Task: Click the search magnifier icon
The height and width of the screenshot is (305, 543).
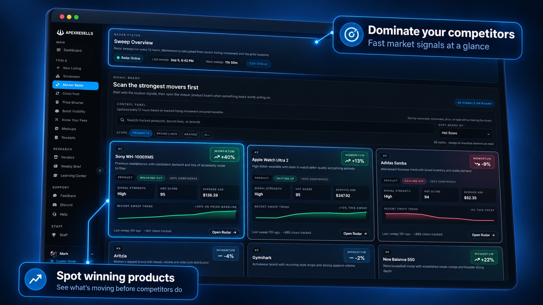Action: (x=122, y=120)
